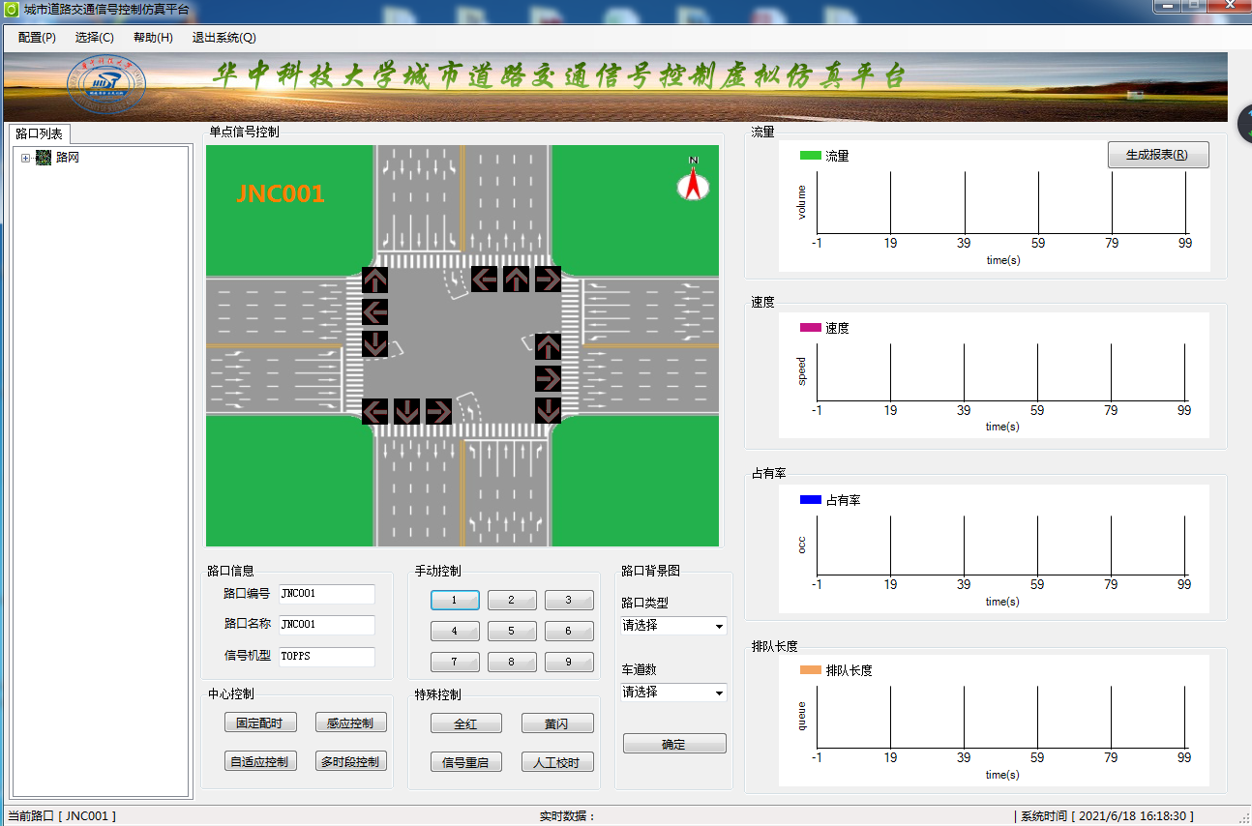Image resolution: width=1252 pixels, height=826 pixels.
Task: Expand the 路网 tree node
Action: pyautogui.click(x=26, y=158)
